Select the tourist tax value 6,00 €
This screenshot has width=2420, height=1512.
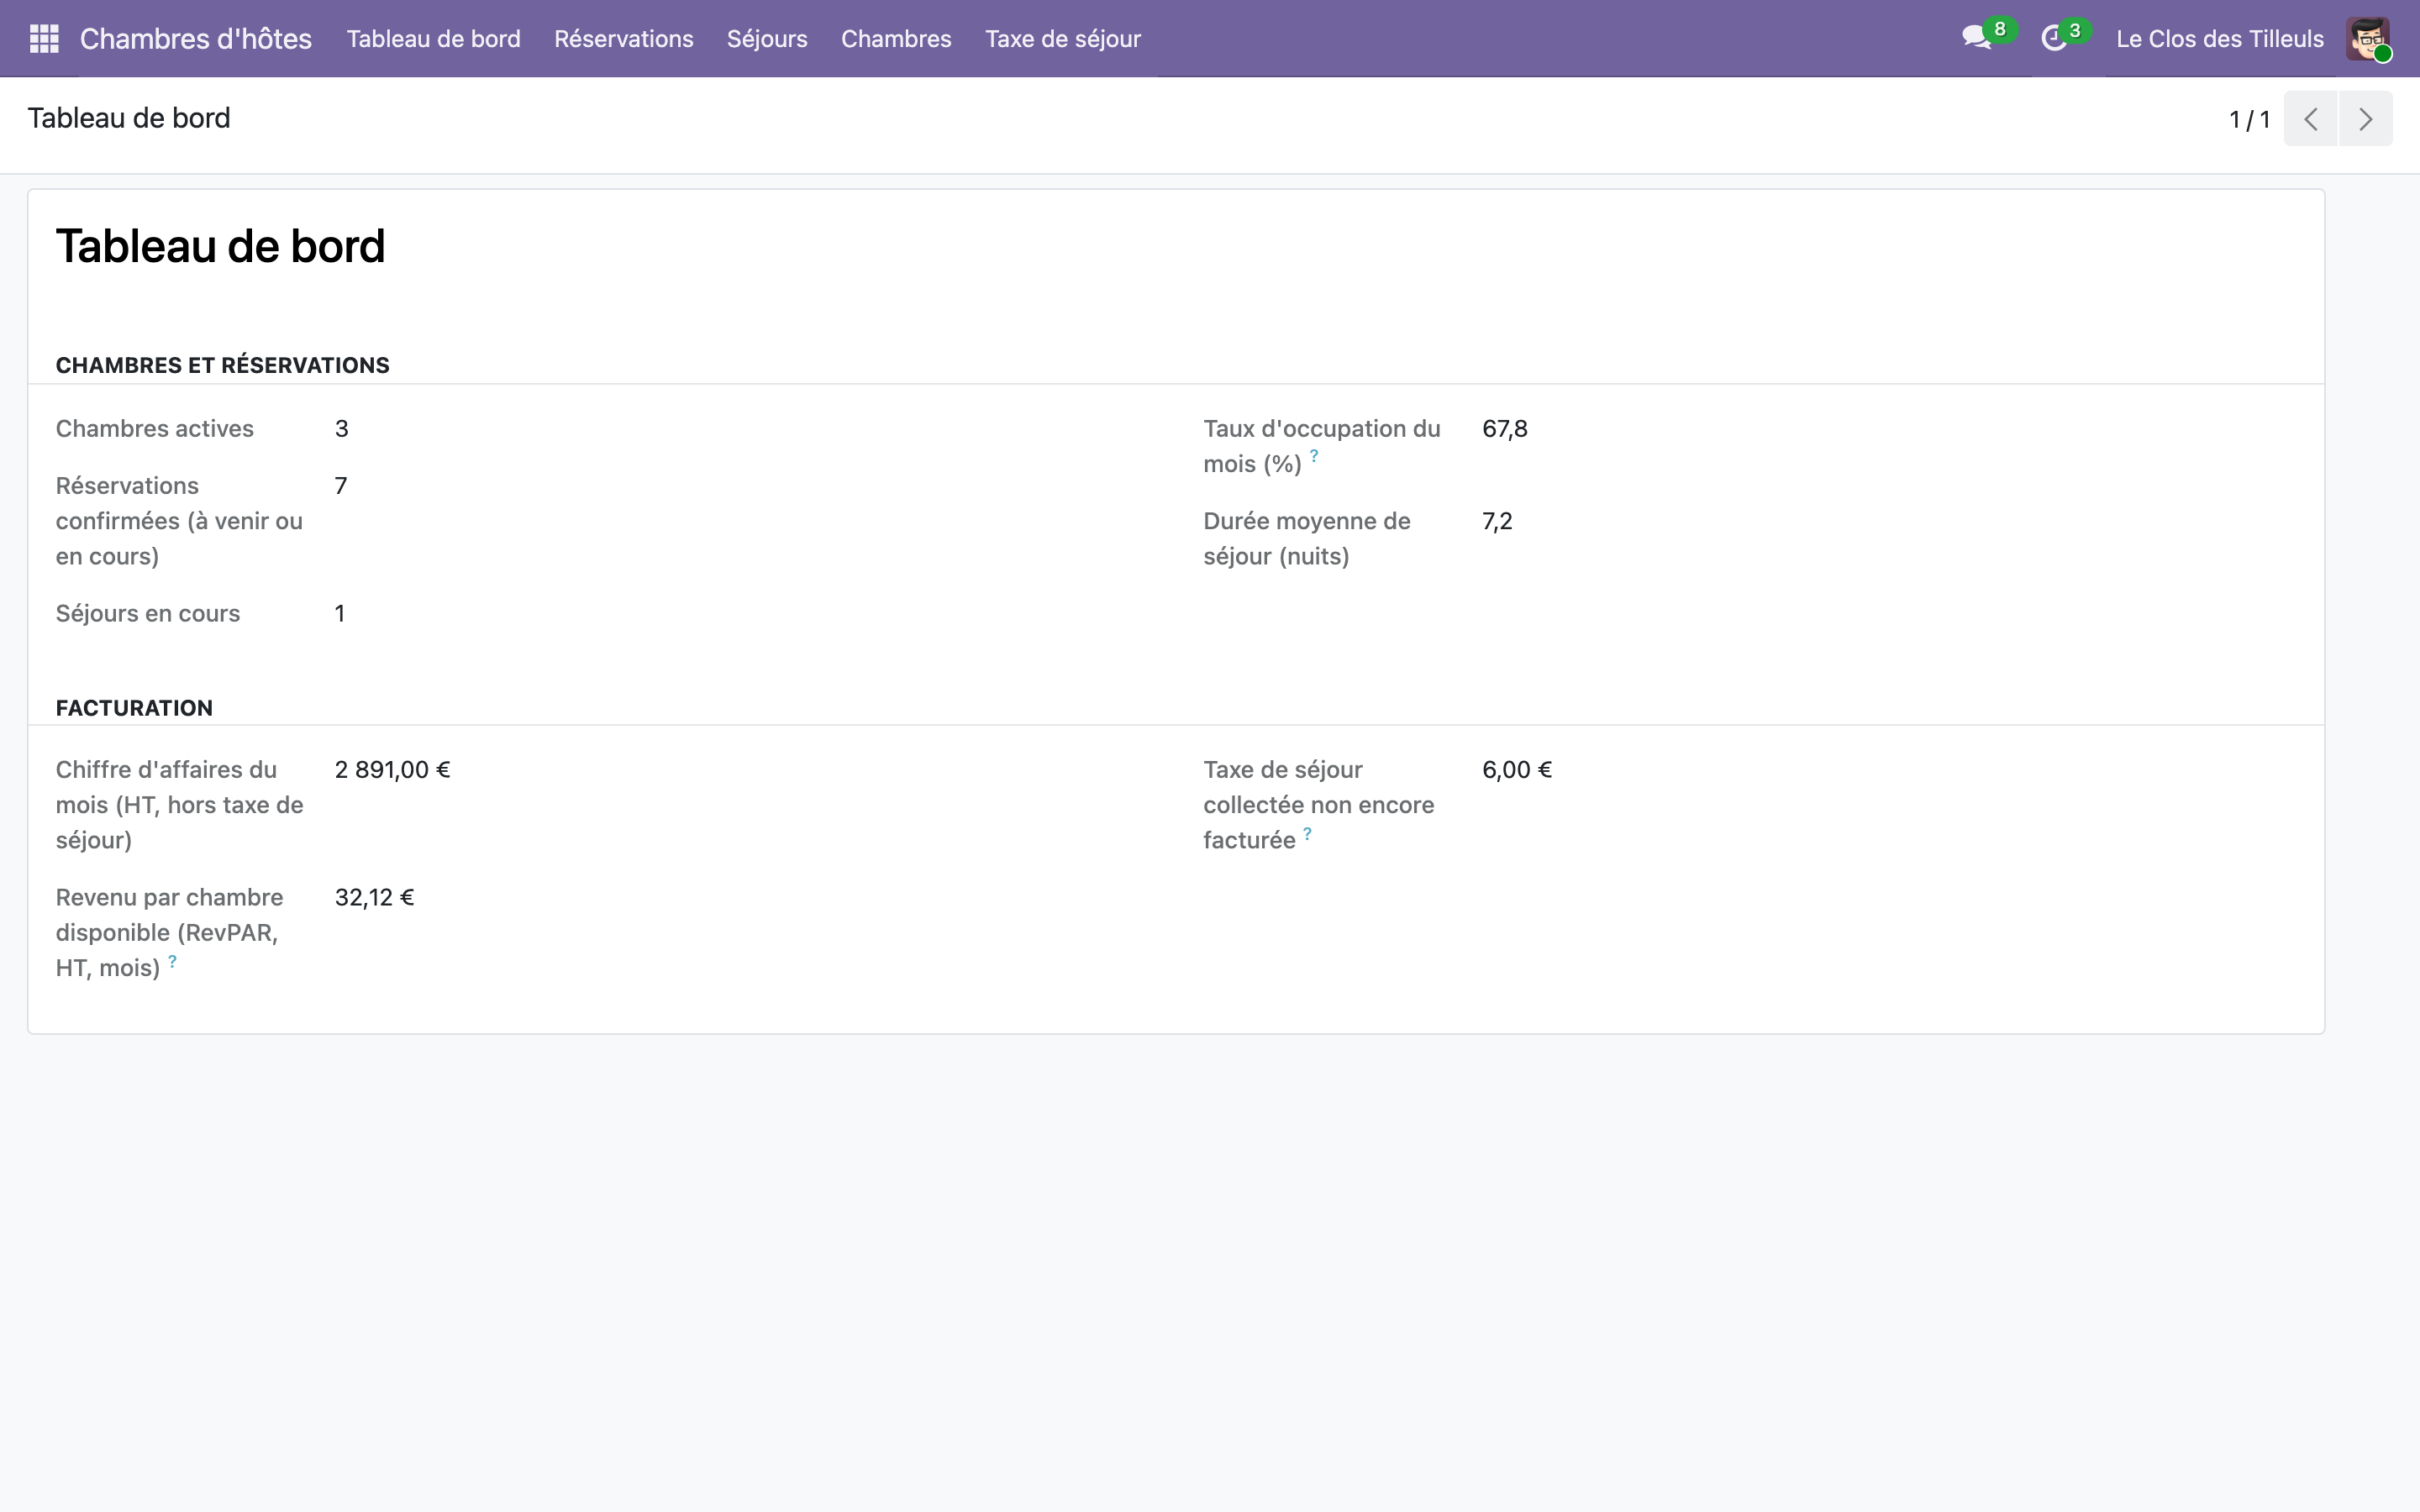(1517, 770)
